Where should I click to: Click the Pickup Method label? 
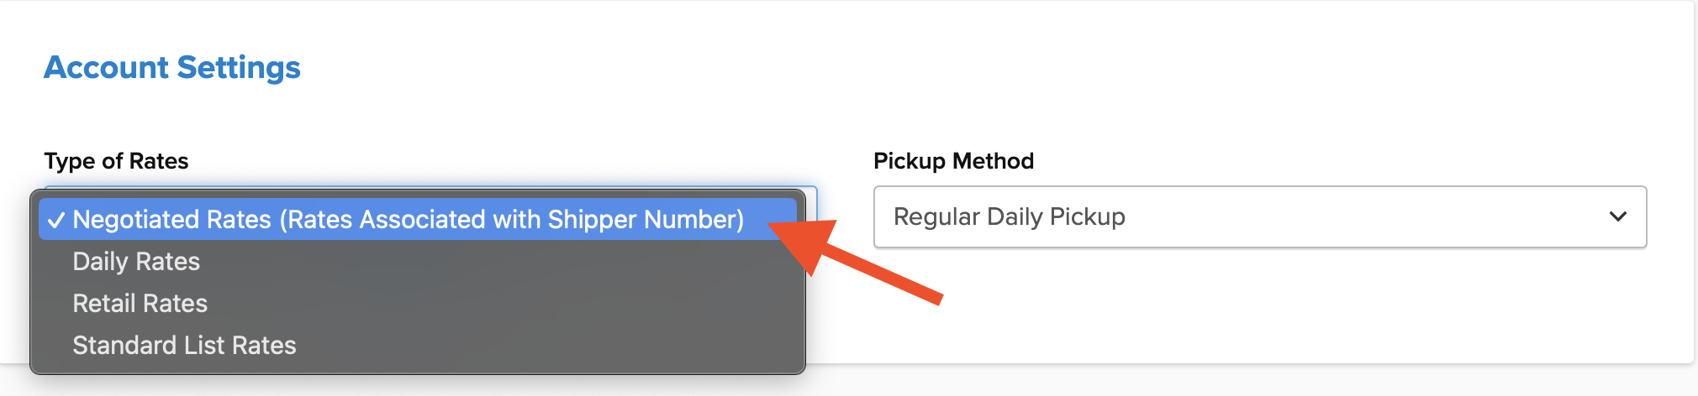(953, 161)
